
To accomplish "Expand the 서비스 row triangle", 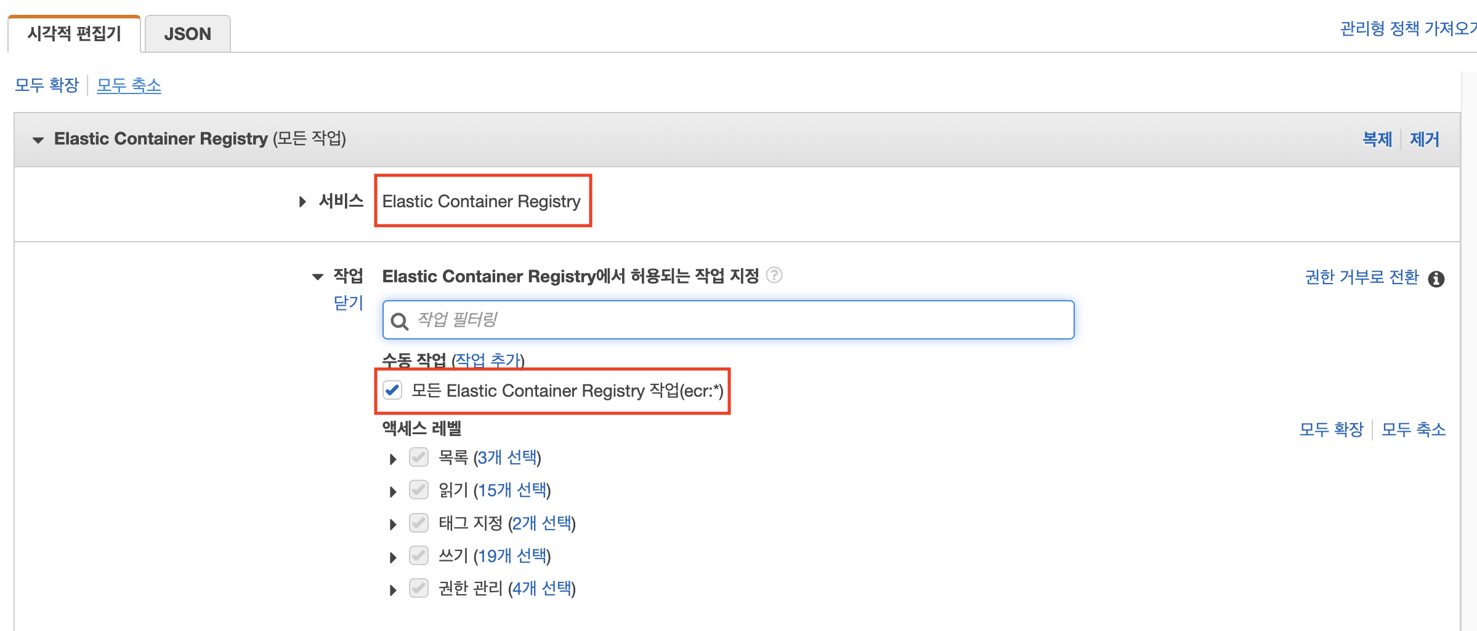I will point(302,202).
